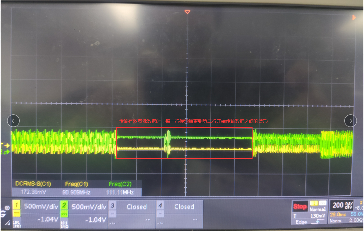Tap the Freq(C2) 111.11MHz measurement readout

121,192
